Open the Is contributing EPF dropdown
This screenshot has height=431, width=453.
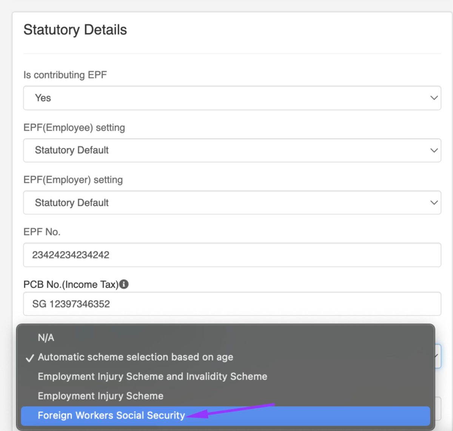tap(232, 98)
